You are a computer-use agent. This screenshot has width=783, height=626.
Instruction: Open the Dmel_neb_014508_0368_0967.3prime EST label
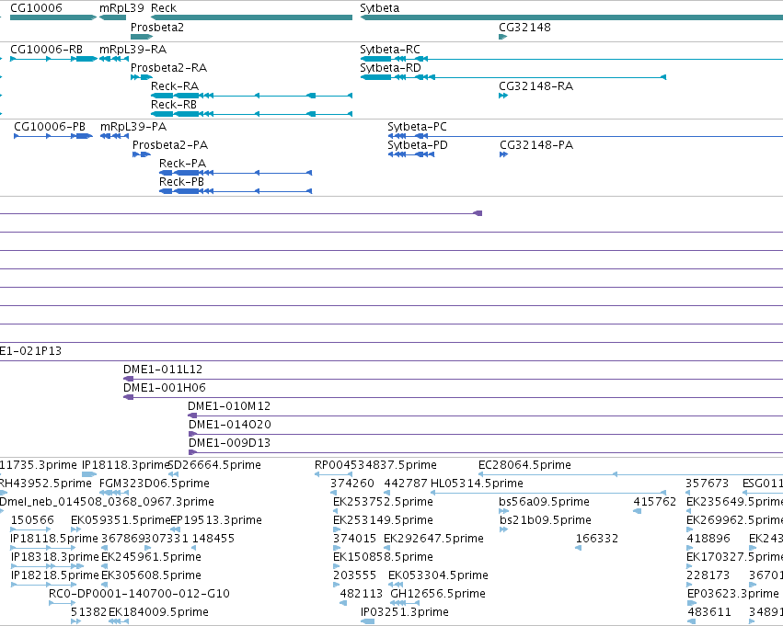pyautogui.click(x=107, y=501)
